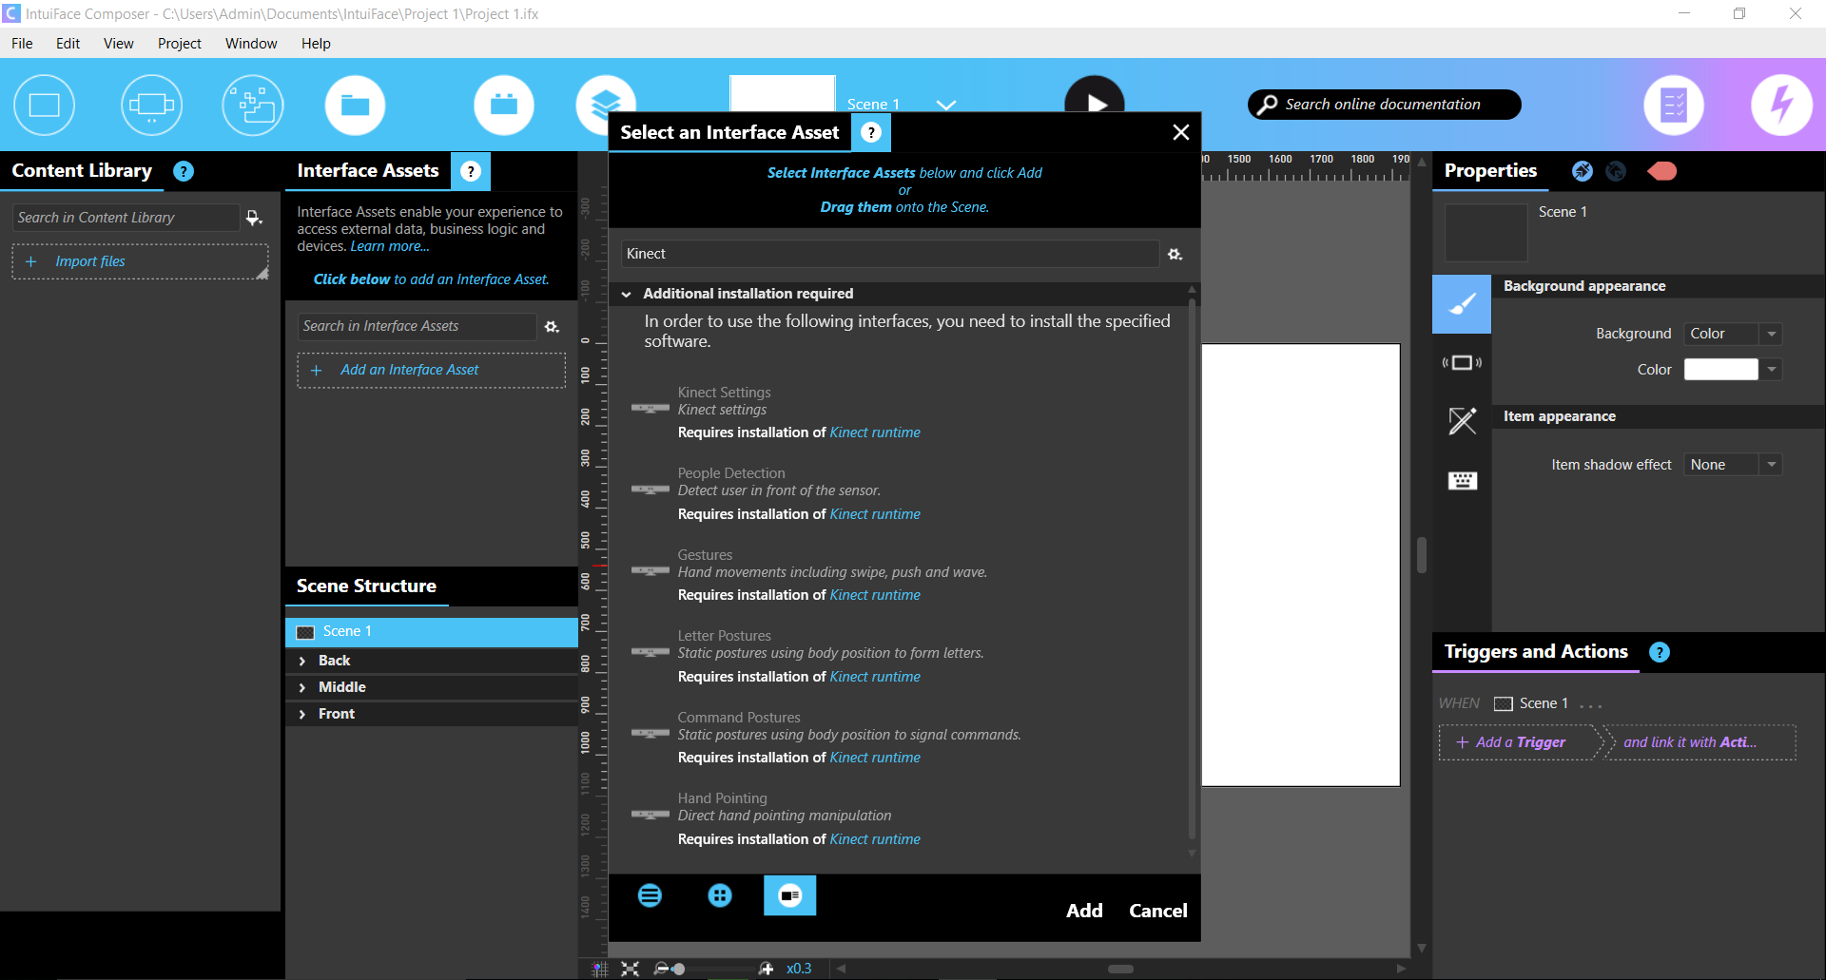Click Import files in Content Library
Viewport: 1826px width, 980px height.
[140, 261]
